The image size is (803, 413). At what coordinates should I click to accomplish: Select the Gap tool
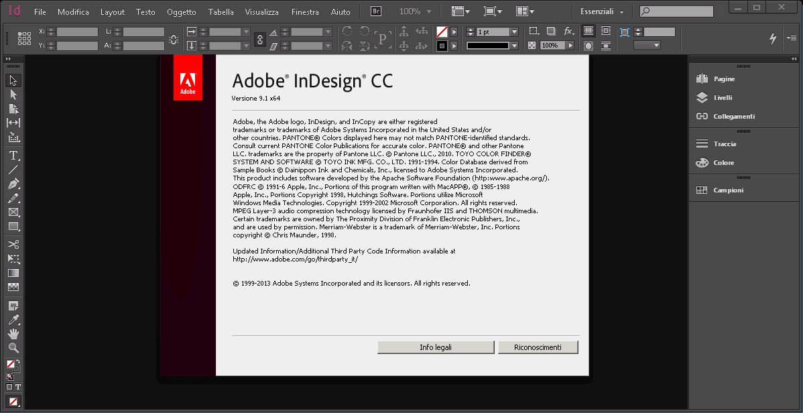point(13,123)
